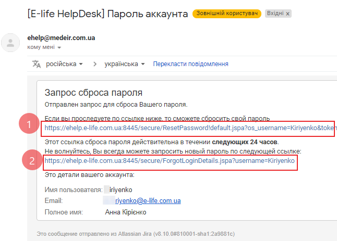The width and height of the screenshot is (337, 241).
Task: Click the arrow between the languages
Action: [95, 64]
